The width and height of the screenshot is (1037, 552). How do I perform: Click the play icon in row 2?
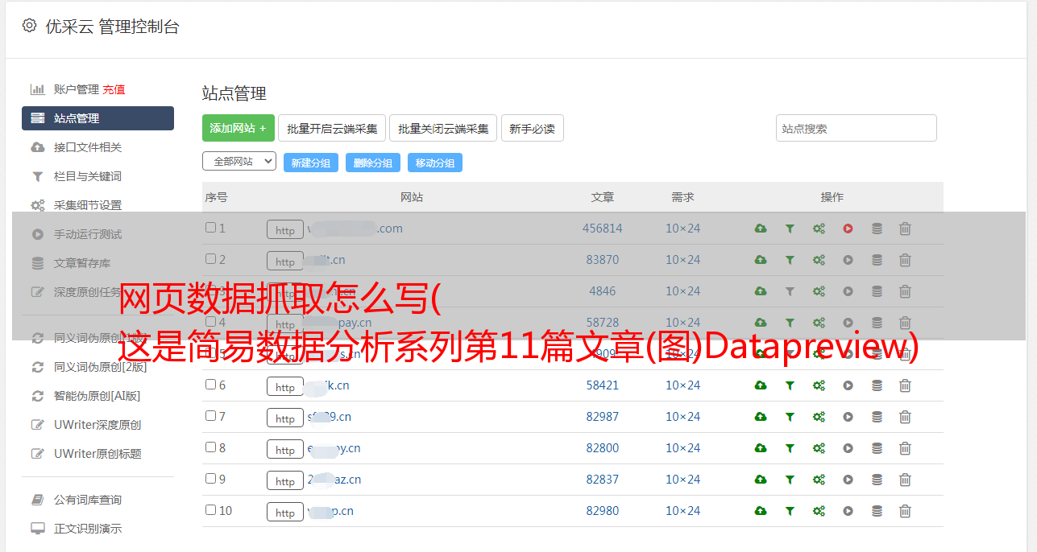[x=848, y=260]
